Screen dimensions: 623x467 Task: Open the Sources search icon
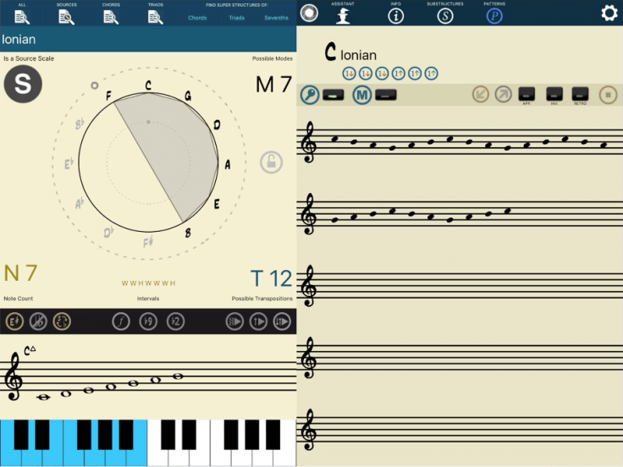click(x=66, y=15)
